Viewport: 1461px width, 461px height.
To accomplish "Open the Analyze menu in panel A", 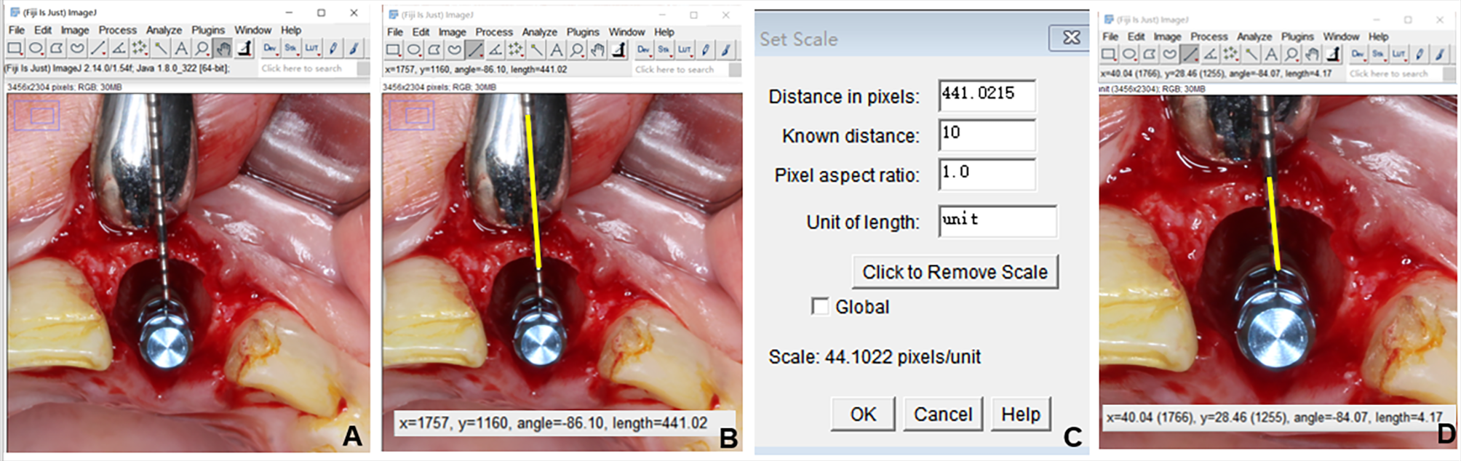I will (164, 30).
